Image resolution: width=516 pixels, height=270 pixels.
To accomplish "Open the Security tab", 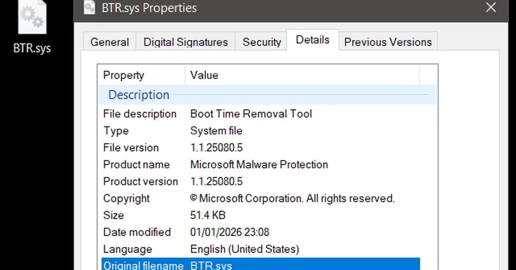I will (x=261, y=42).
